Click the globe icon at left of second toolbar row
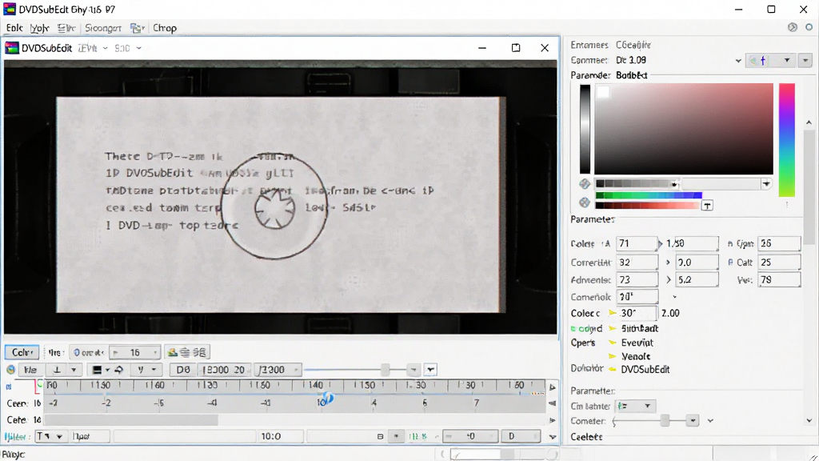 pos(10,370)
